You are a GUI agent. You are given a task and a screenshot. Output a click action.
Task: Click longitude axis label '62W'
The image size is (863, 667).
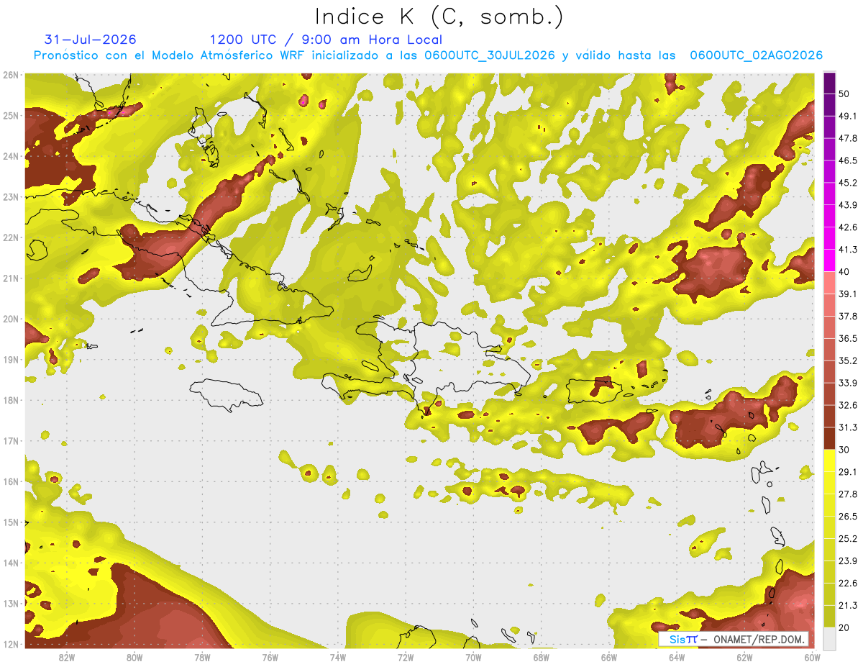[744, 658]
